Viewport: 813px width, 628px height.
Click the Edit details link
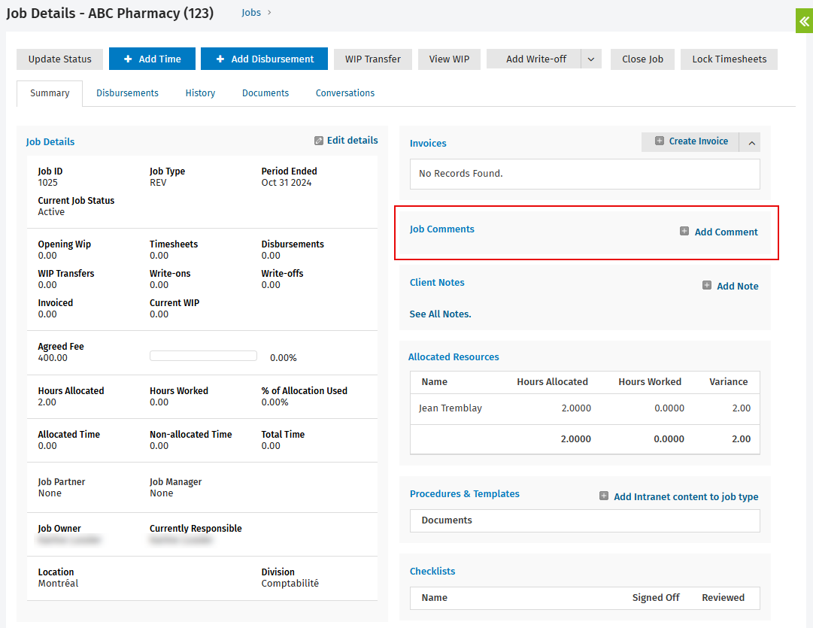pos(352,141)
